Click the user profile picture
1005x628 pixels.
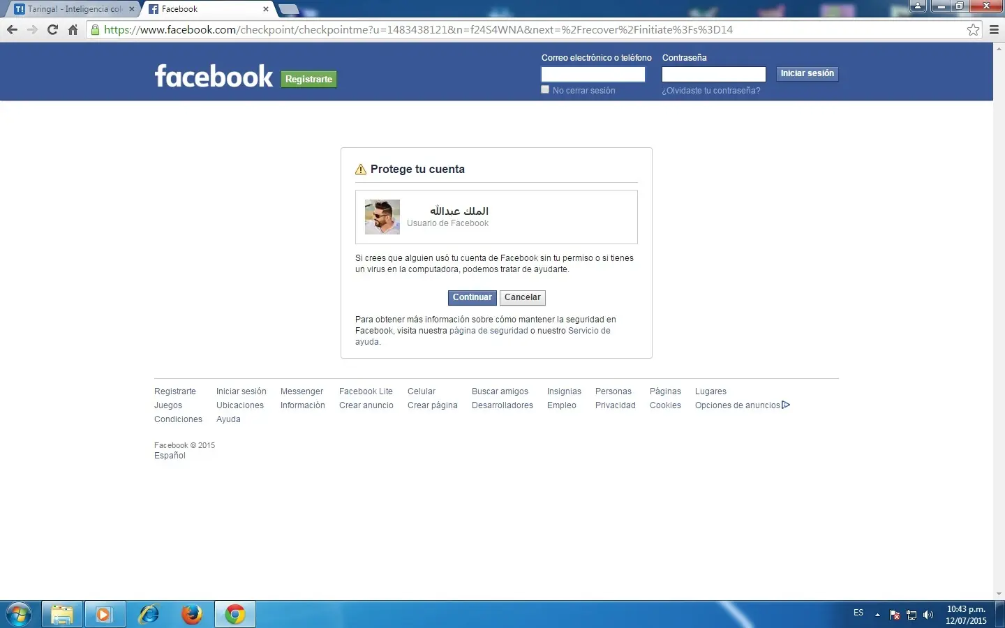point(382,216)
